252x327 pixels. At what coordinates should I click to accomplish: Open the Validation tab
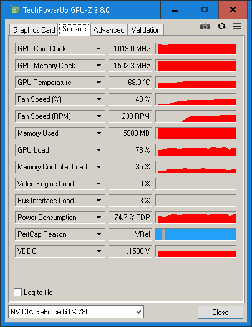[x=146, y=30]
